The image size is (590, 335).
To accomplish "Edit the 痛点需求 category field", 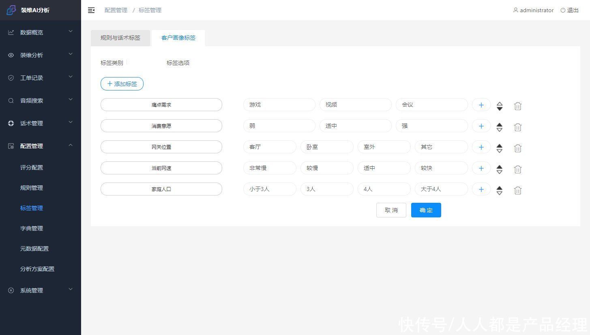I will click(x=161, y=105).
